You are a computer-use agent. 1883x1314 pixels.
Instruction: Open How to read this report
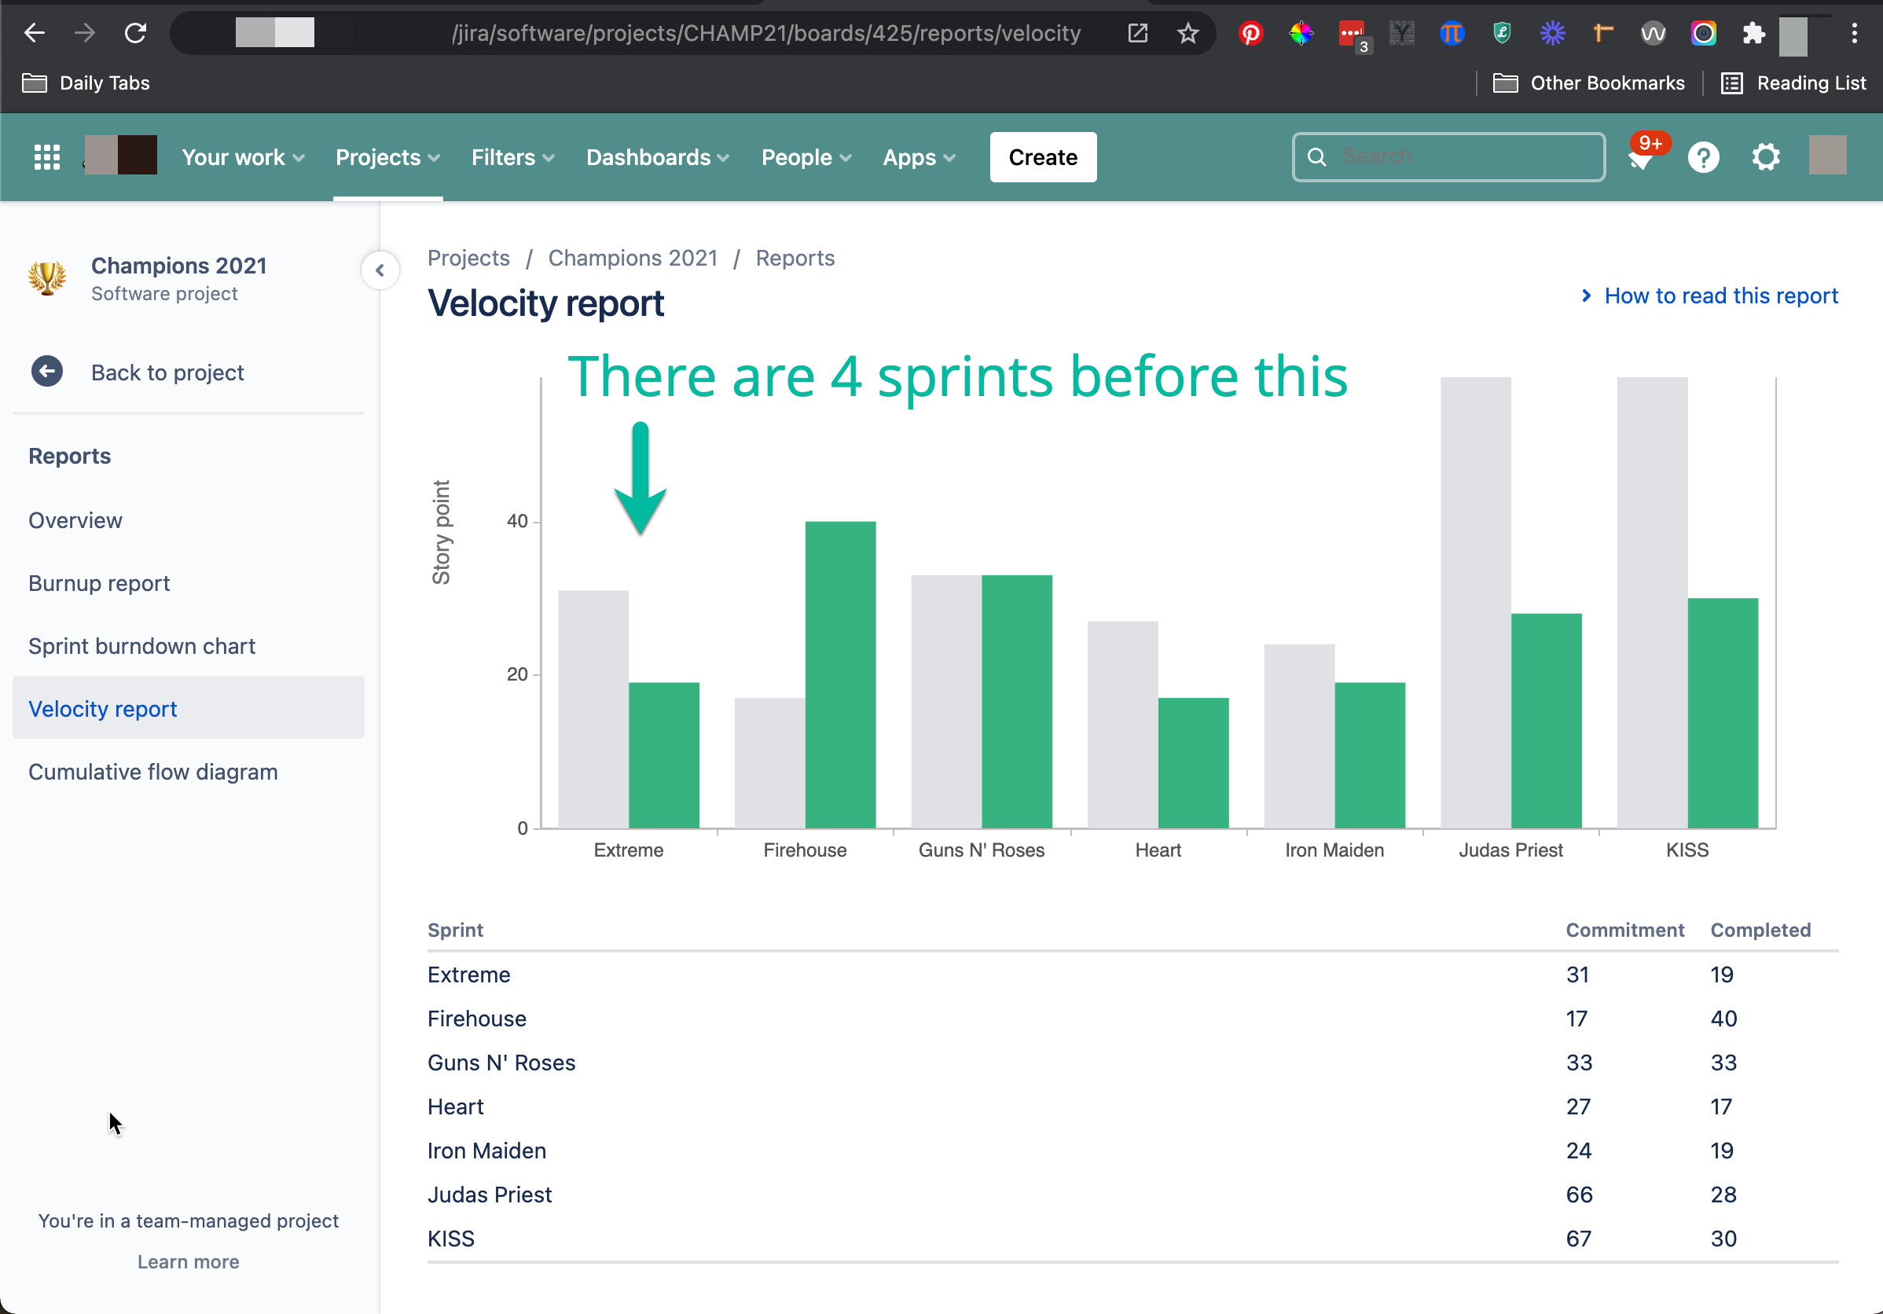tap(1720, 295)
